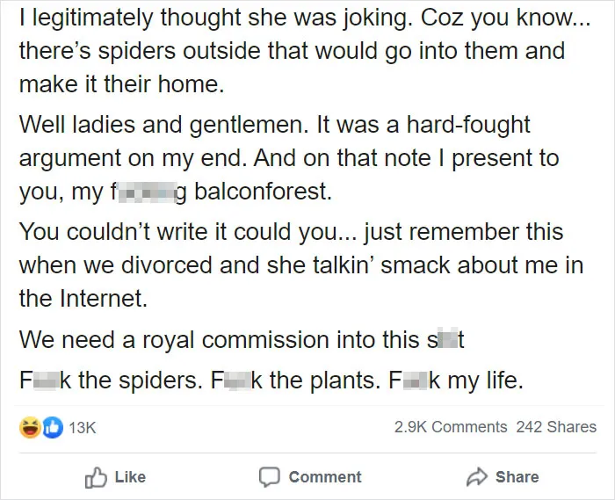
Task: Click the blue thumbs-up reaction icon
Action: tap(53, 427)
